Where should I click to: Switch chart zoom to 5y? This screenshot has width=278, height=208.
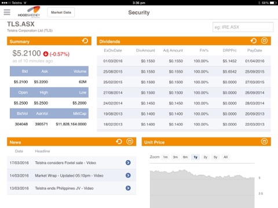click(215, 157)
